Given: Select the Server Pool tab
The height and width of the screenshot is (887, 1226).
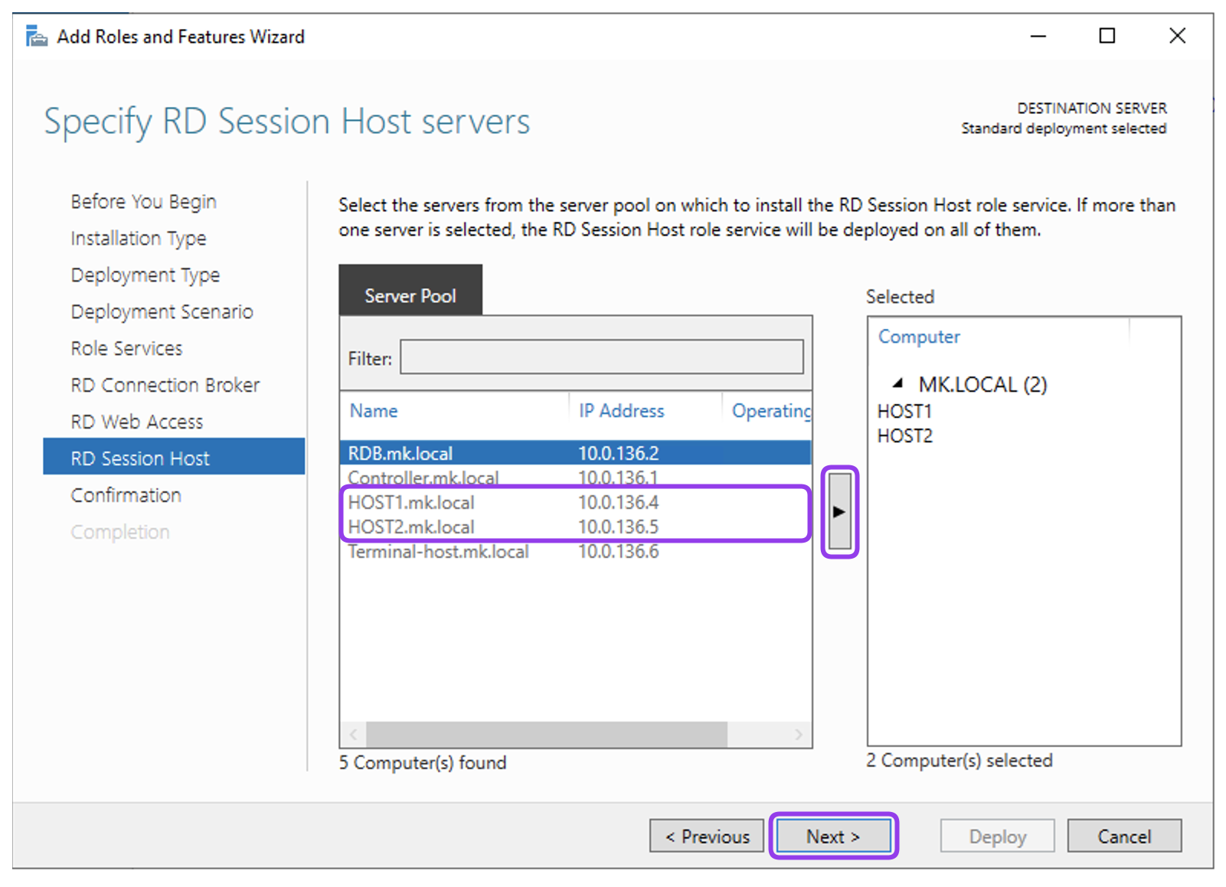Looking at the screenshot, I should tap(410, 295).
